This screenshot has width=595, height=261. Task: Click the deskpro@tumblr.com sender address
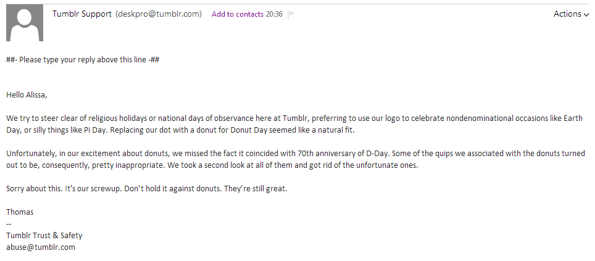click(159, 14)
